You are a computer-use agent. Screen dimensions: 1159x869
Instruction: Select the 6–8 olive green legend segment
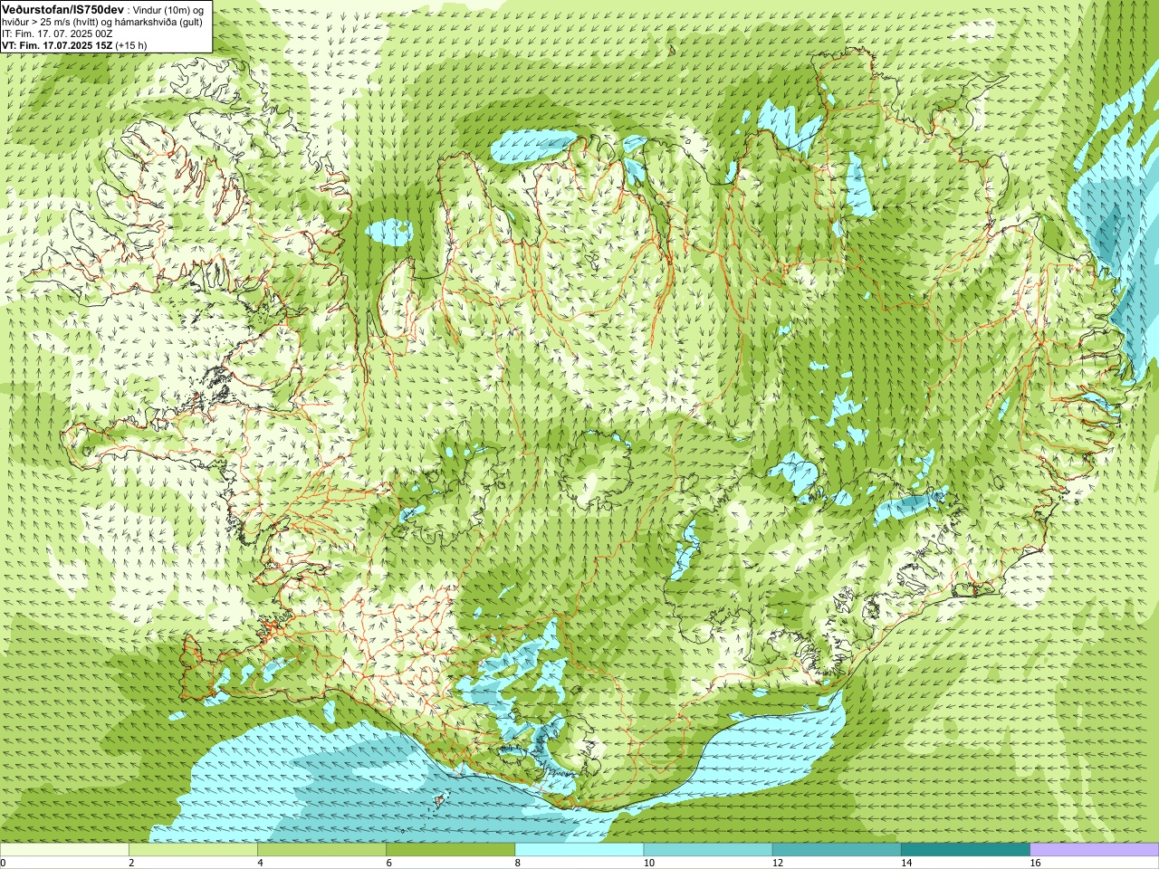coord(450,850)
